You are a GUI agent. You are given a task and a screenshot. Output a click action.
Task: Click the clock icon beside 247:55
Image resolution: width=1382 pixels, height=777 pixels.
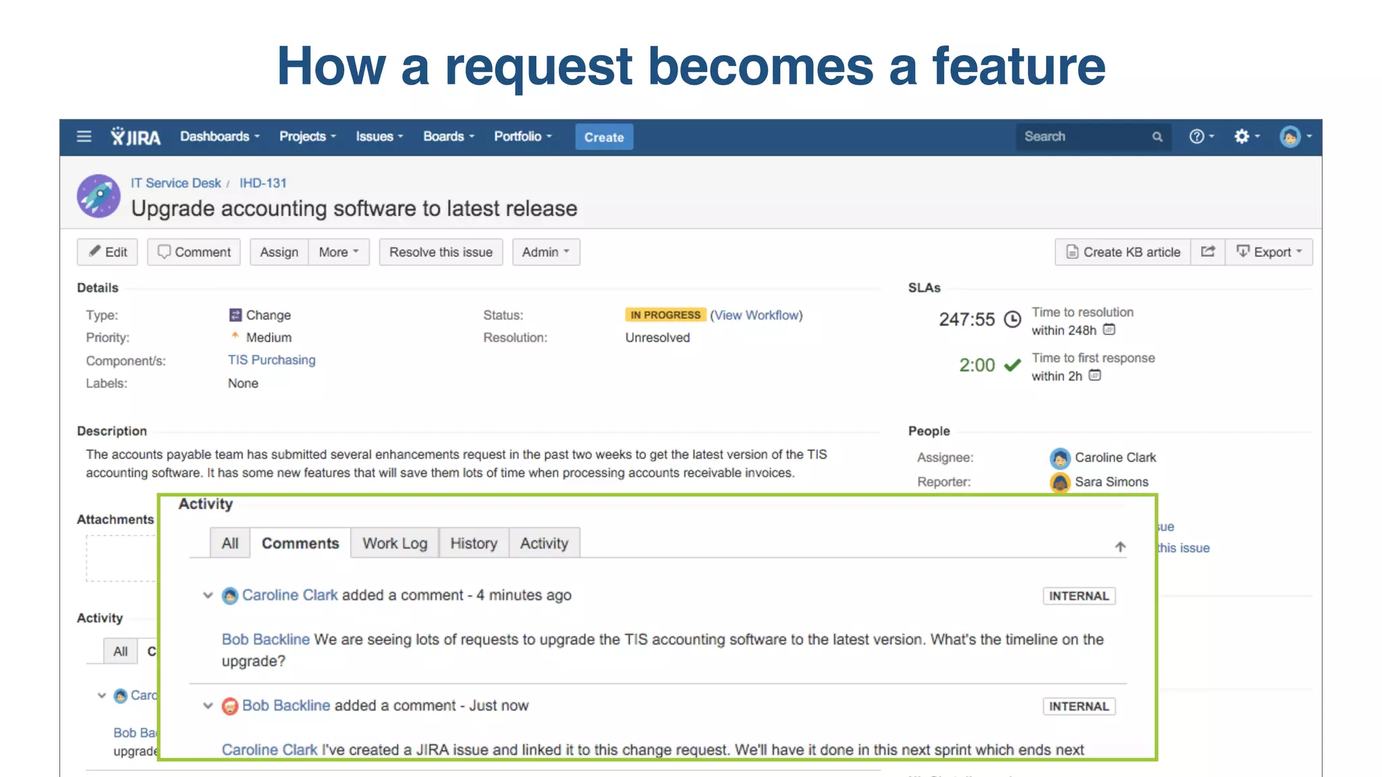(x=1012, y=319)
